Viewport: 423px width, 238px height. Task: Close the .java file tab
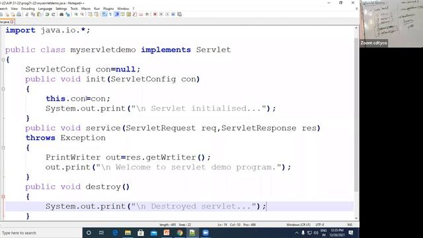(x=12, y=22)
